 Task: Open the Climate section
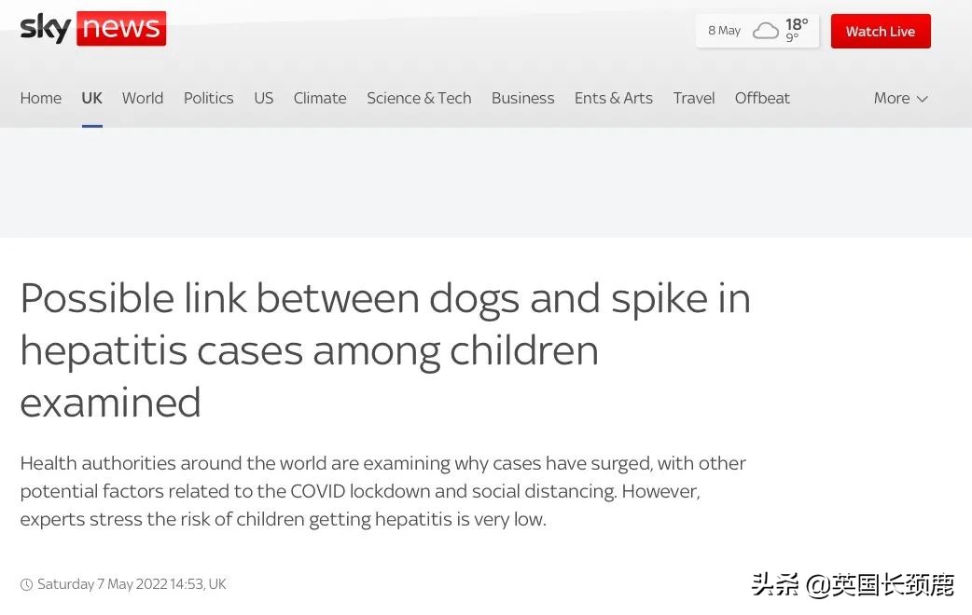click(320, 98)
